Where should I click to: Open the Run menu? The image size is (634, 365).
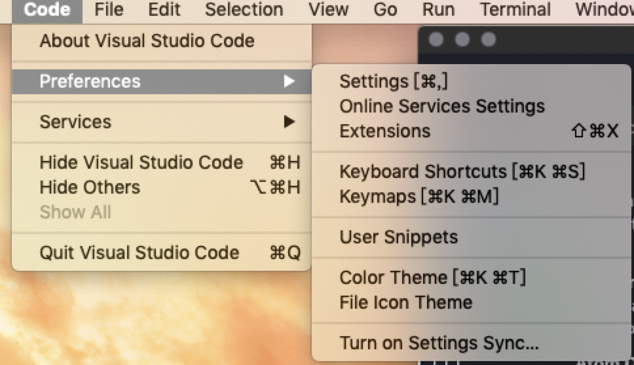click(x=438, y=10)
